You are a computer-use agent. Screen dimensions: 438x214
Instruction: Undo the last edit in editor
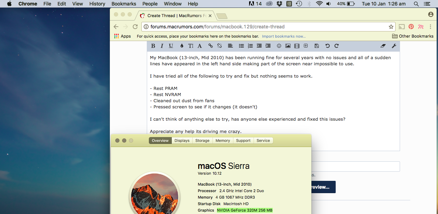point(327,46)
